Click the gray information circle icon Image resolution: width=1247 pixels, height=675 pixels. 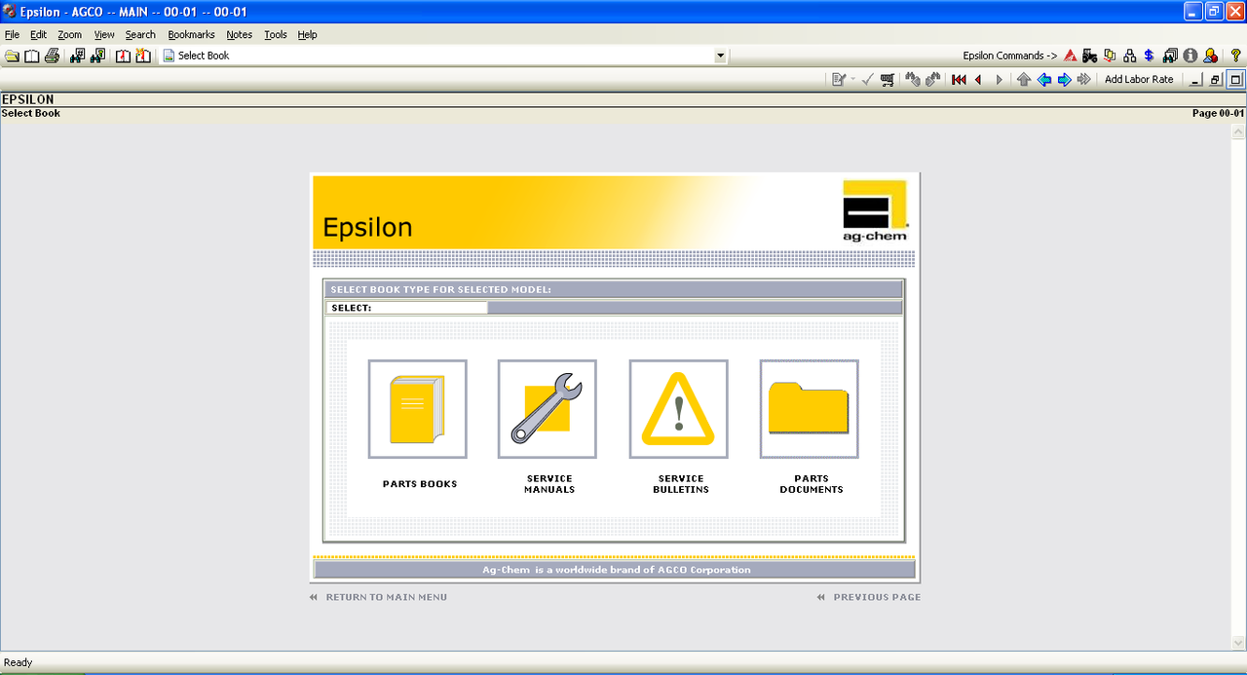click(x=1190, y=56)
